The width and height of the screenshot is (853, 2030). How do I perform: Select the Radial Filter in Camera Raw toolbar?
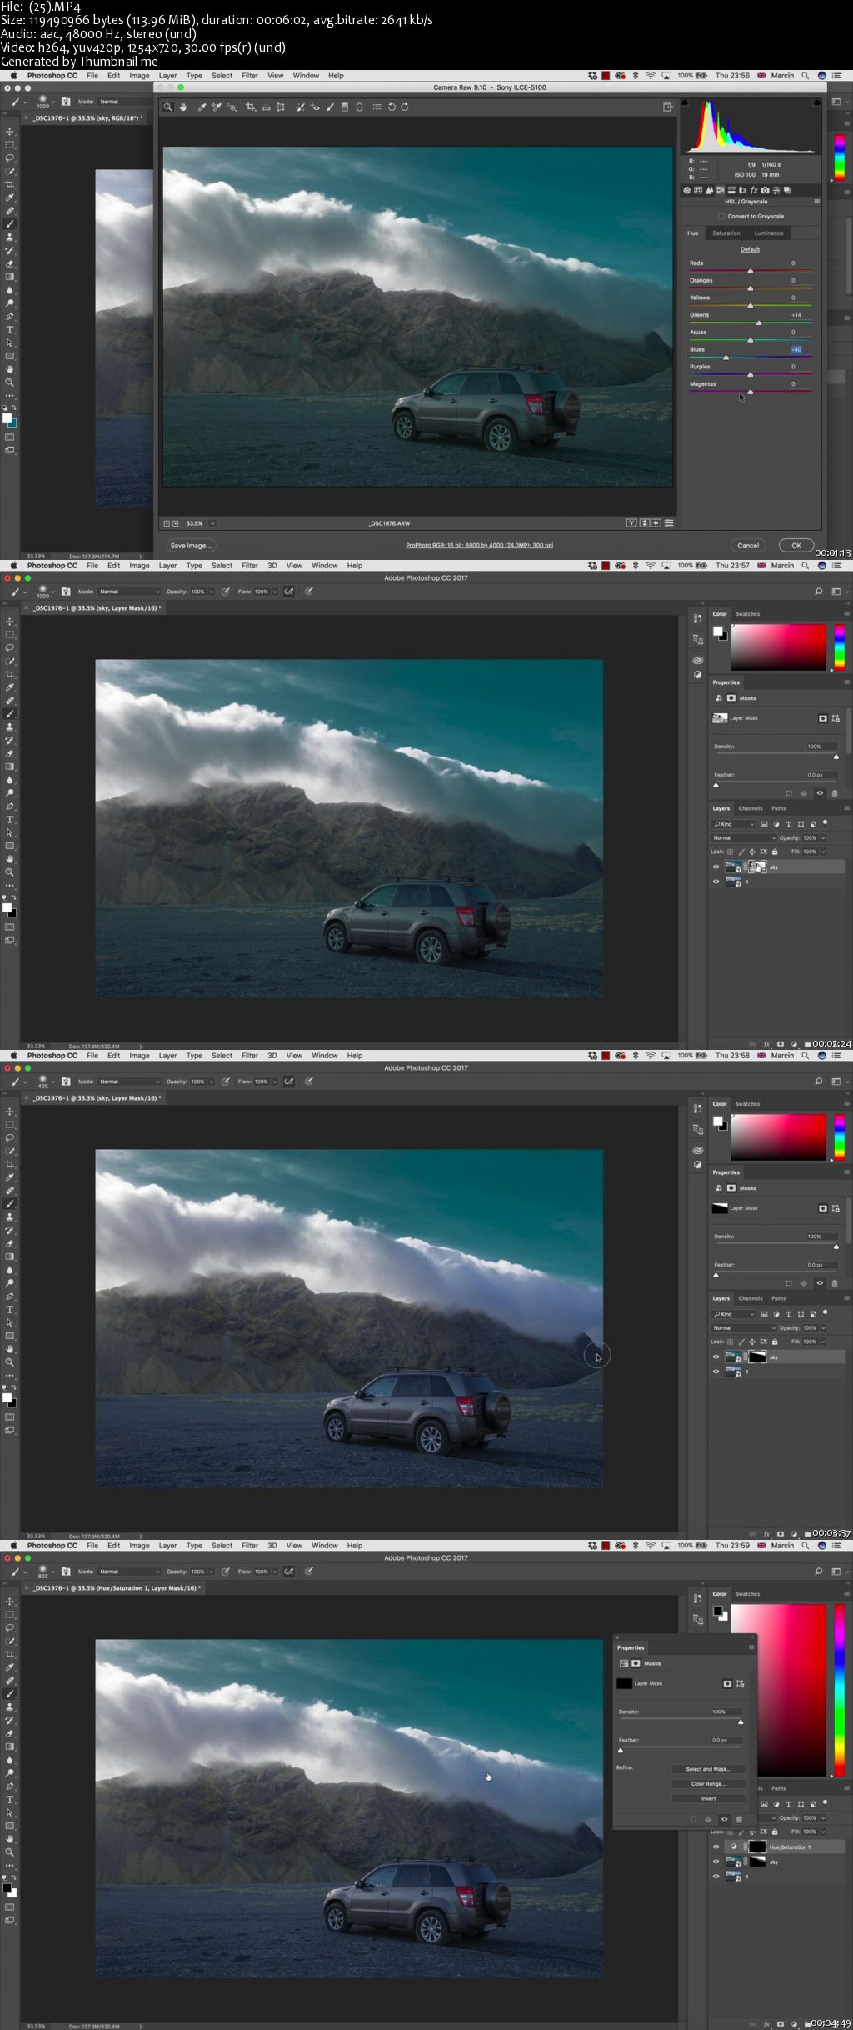(x=359, y=107)
